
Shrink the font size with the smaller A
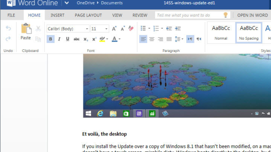(123, 29)
